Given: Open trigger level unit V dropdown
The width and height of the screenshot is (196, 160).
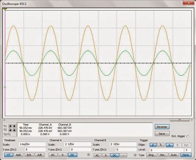Looking at the screenshot, I should point(188,150).
